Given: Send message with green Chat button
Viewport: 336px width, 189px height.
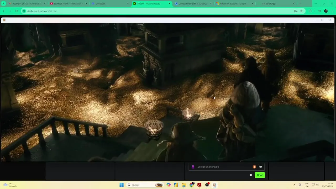Looking at the screenshot, I should pos(260,175).
